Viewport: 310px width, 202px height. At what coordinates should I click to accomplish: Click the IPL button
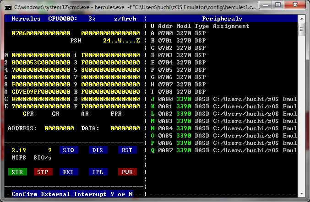click(x=98, y=172)
